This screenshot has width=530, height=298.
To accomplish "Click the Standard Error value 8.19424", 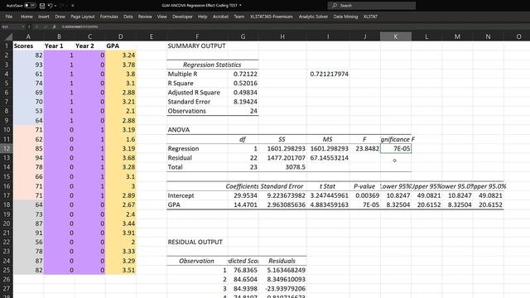I will pyautogui.click(x=243, y=102).
